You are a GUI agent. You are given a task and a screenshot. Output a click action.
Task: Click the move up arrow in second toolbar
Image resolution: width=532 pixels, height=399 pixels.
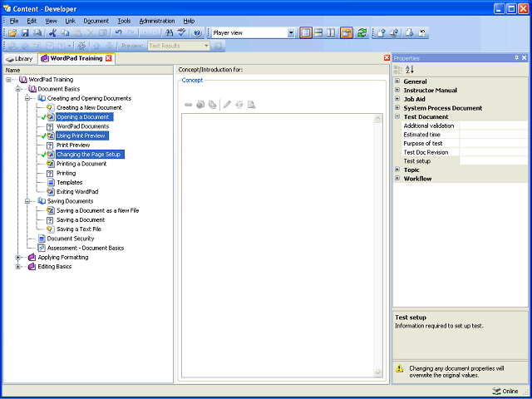coord(96,46)
